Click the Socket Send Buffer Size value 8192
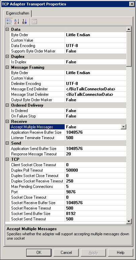136x260 pixels. (x=96, y=214)
